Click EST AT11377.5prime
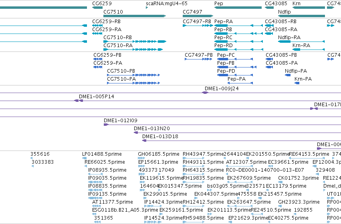This screenshot has height=224, width=341. (x=113, y=202)
